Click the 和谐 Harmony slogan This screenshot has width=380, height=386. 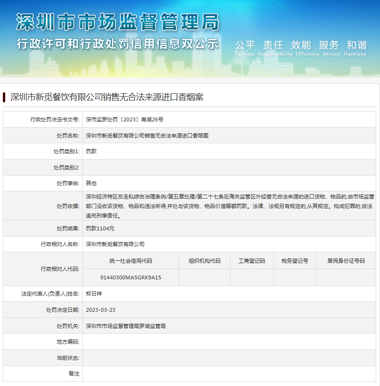click(x=355, y=48)
